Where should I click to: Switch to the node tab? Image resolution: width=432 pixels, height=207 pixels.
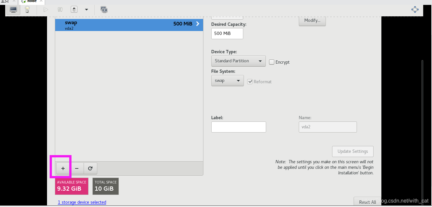pos(32,1)
